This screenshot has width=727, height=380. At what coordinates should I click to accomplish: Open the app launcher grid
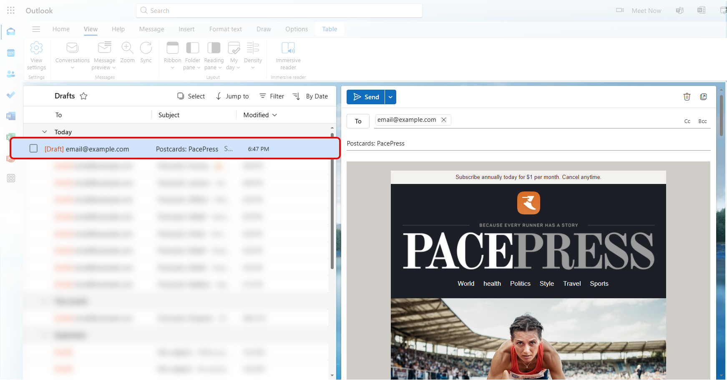click(x=11, y=10)
